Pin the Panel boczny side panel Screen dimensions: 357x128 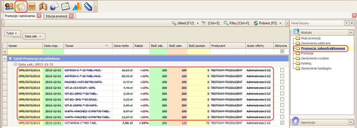pyautogui.click(x=346, y=23)
